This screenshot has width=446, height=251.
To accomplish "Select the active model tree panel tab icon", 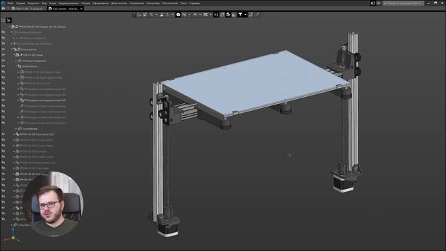I will pos(8,20).
